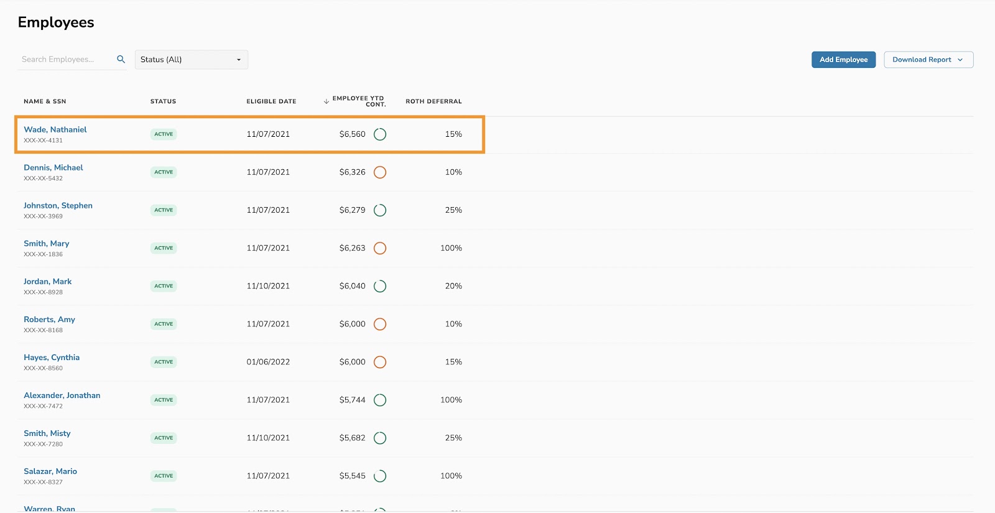Viewport: 995px width, 513px height.
Task: Click Misty Smith's contribution progress circle
Action: [380, 438]
